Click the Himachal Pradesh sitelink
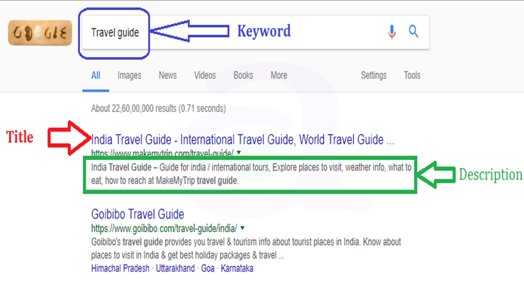The image size is (524, 295). tap(120, 268)
